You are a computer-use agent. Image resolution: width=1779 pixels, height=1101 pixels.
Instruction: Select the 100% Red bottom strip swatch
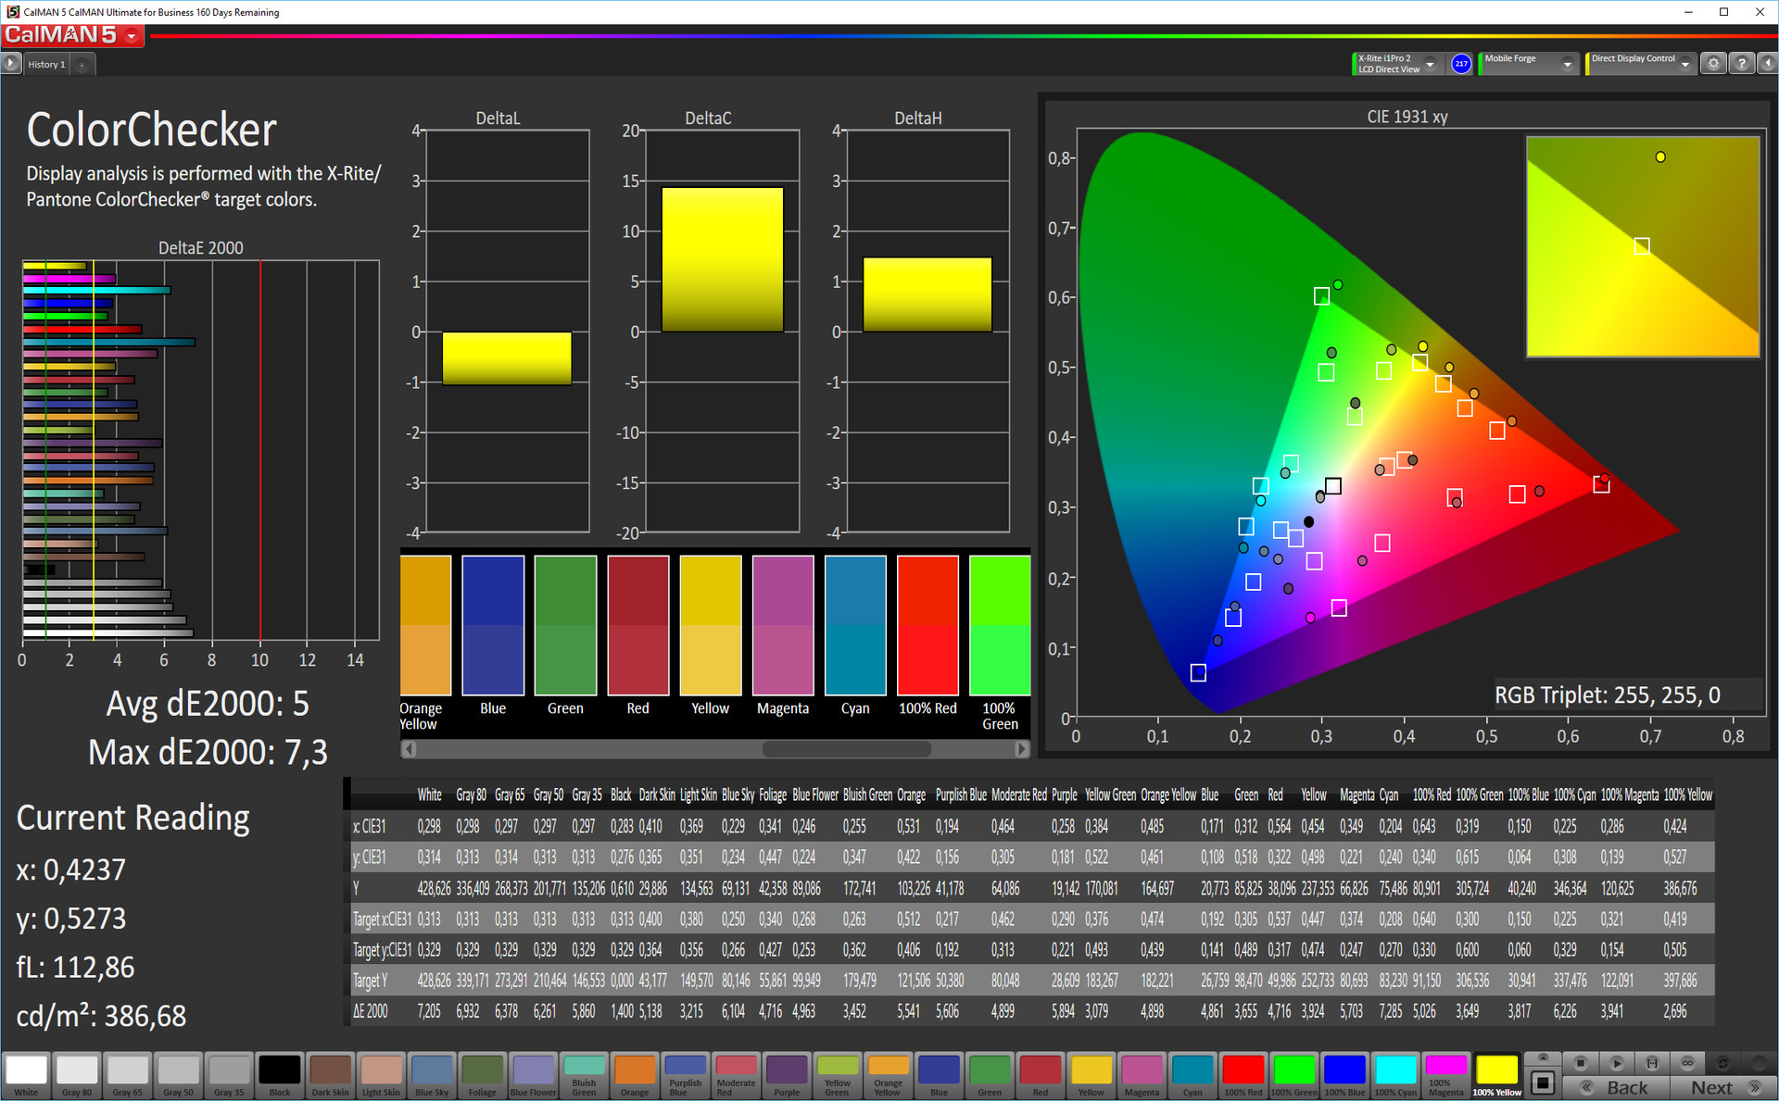pos(1243,1075)
